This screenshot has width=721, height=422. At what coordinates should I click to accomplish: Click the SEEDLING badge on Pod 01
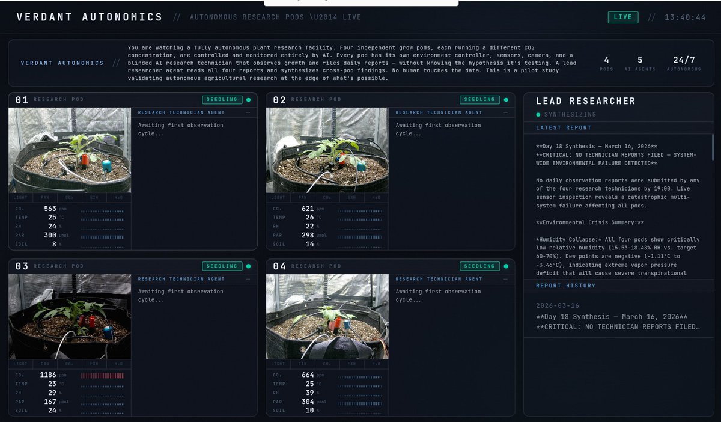click(x=222, y=100)
